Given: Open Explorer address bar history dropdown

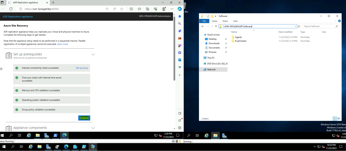Looking at the screenshot, I should pyautogui.click(x=295, y=26).
